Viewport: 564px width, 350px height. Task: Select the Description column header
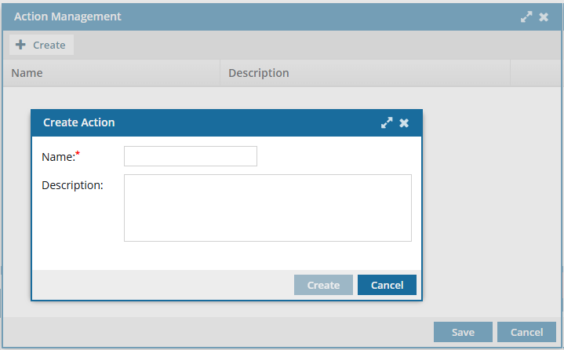pyautogui.click(x=259, y=73)
